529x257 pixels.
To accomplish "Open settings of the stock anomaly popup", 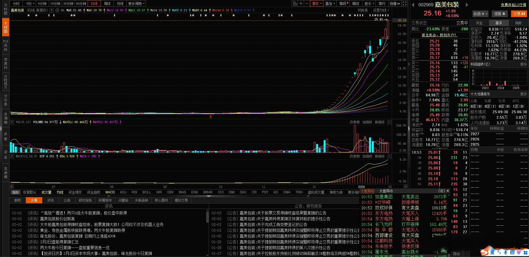I will click(442, 191).
